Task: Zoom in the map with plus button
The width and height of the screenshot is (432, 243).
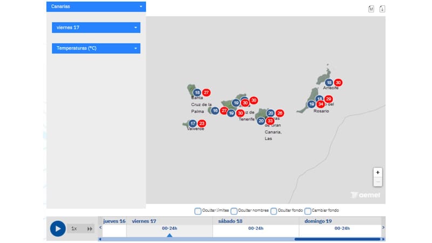Action: (x=377, y=172)
